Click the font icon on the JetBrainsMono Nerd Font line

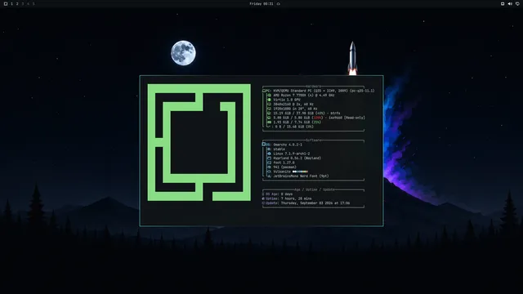[x=270, y=176]
